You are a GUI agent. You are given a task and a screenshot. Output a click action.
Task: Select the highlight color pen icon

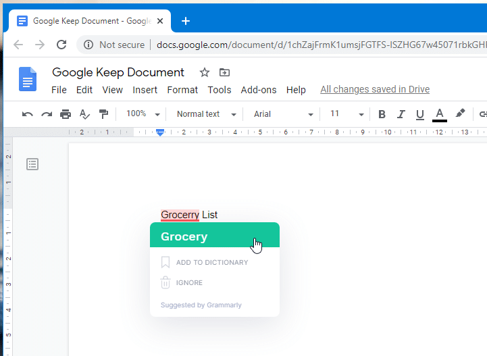coord(460,113)
